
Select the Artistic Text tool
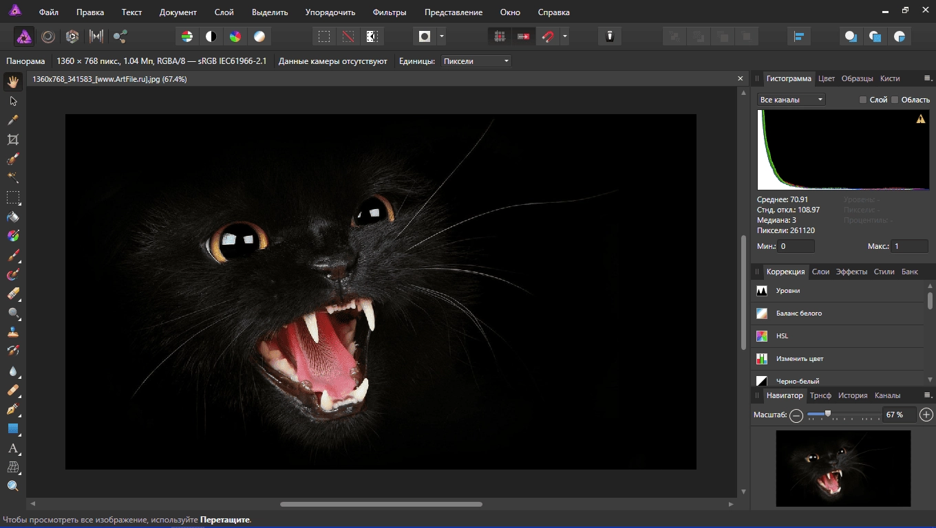(13, 448)
